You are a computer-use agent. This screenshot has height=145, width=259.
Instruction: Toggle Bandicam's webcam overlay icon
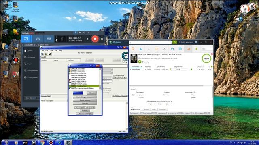point(62,39)
